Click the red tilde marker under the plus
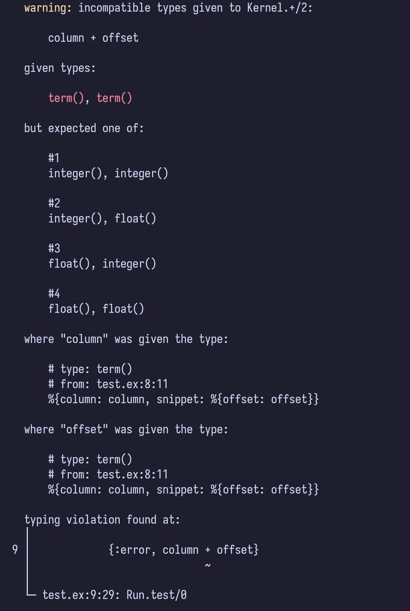 click(207, 565)
